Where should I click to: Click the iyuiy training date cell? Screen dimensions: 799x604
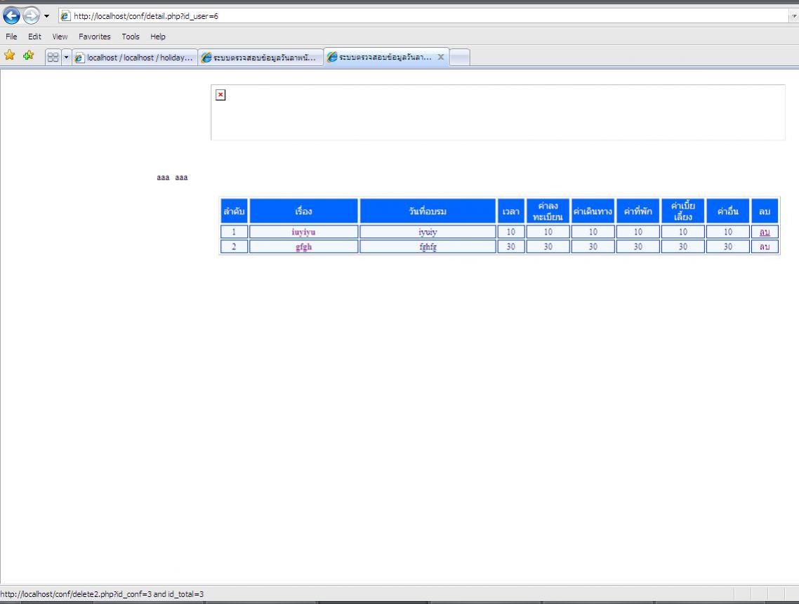click(428, 232)
